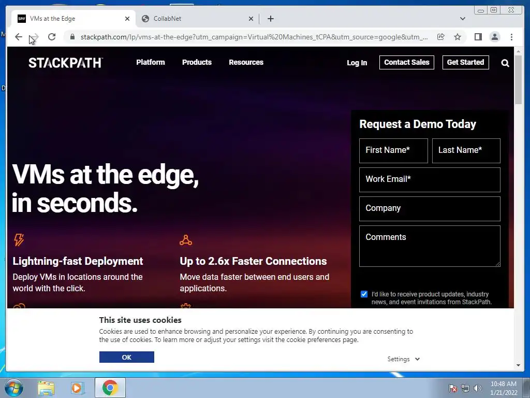Click the Up to 2.6x Faster Connections heading
Image resolution: width=530 pixels, height=398 pixels.
[x=253, y=261]
